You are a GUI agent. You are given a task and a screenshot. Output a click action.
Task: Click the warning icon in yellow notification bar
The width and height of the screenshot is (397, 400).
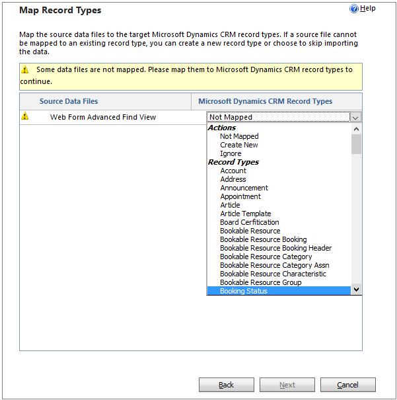[25, 69]
